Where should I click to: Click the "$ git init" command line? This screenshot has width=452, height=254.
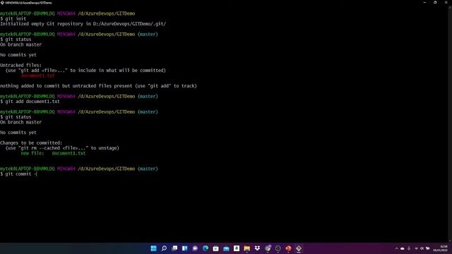[x=13, y=18]
